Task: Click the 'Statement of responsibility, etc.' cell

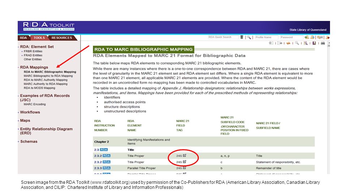Action: click(278, 162)
